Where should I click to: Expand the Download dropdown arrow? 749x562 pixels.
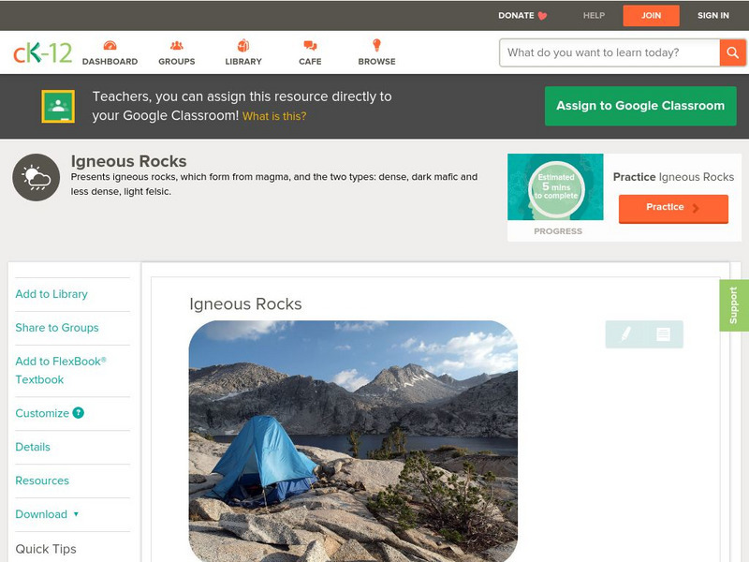pos(76,514)
